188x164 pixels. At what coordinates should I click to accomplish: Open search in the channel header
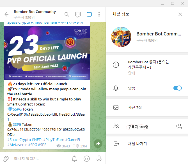point(67,14)
